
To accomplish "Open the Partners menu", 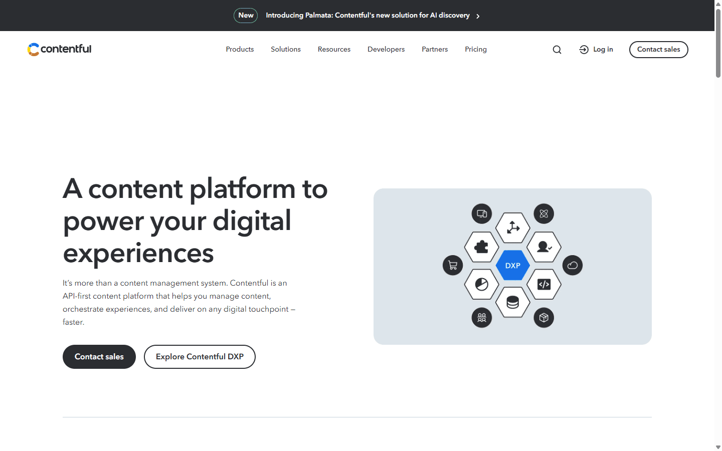I will 435,49.
